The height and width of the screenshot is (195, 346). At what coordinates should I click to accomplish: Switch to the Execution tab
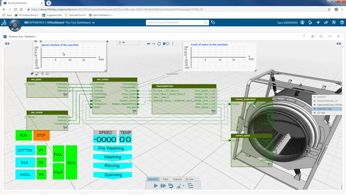153,179
